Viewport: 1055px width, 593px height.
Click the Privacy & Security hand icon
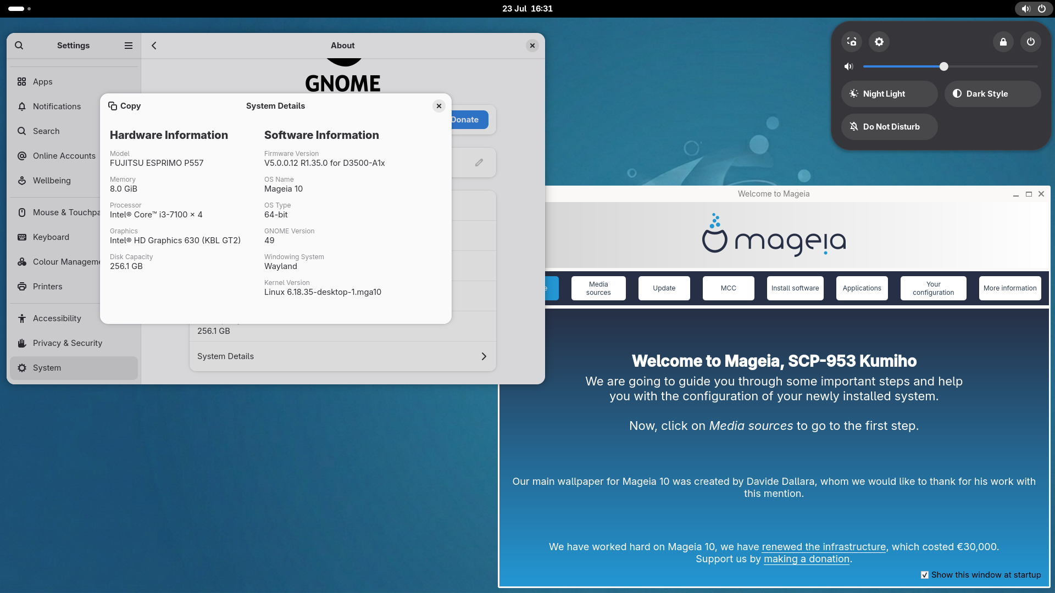coord(22,343)
